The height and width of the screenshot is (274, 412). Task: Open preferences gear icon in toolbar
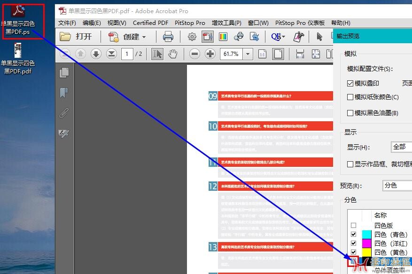click(x=192, y=37)
